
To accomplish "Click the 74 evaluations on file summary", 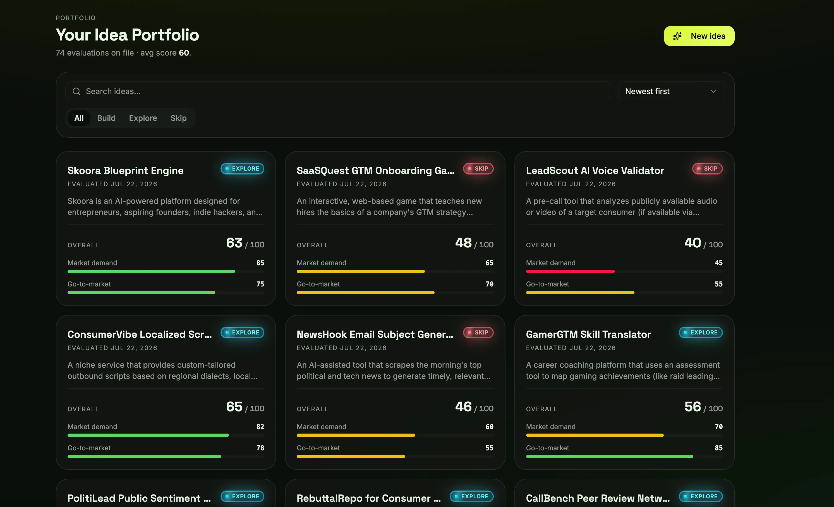I will click(124, 53).
